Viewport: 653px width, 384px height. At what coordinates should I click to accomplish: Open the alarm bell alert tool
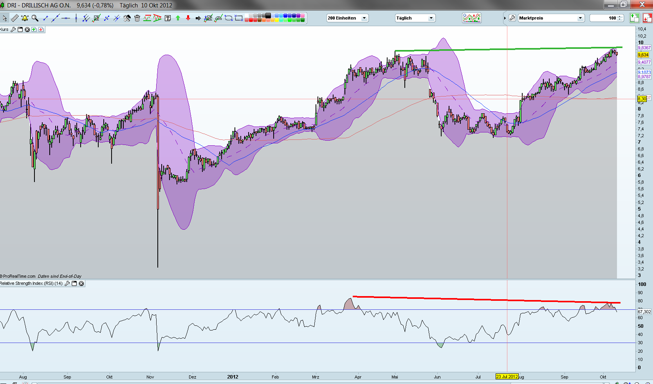click(x=25, y=18)
